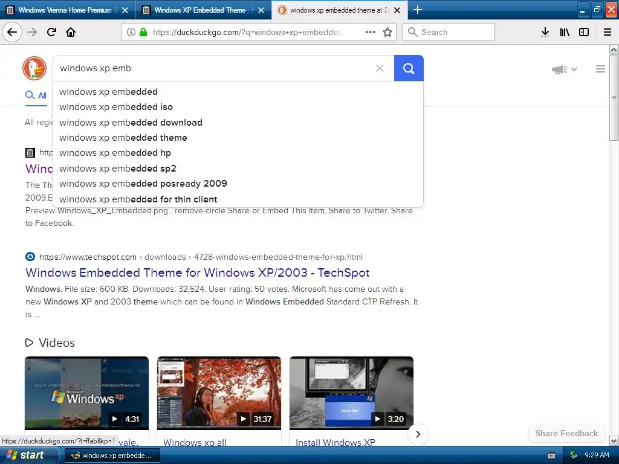
Task: Play the 3:20 video thumbnail
Action: (x=351, y=393)
